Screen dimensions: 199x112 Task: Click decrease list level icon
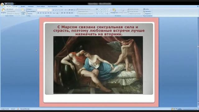(x=70, y=10)
